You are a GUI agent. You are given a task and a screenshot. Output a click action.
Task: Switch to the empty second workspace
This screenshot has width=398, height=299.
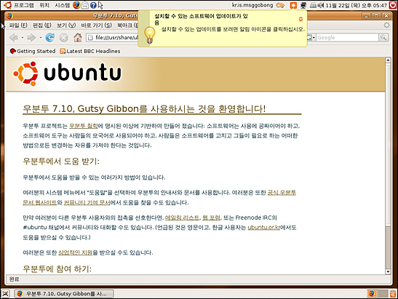tap(383, 294)
